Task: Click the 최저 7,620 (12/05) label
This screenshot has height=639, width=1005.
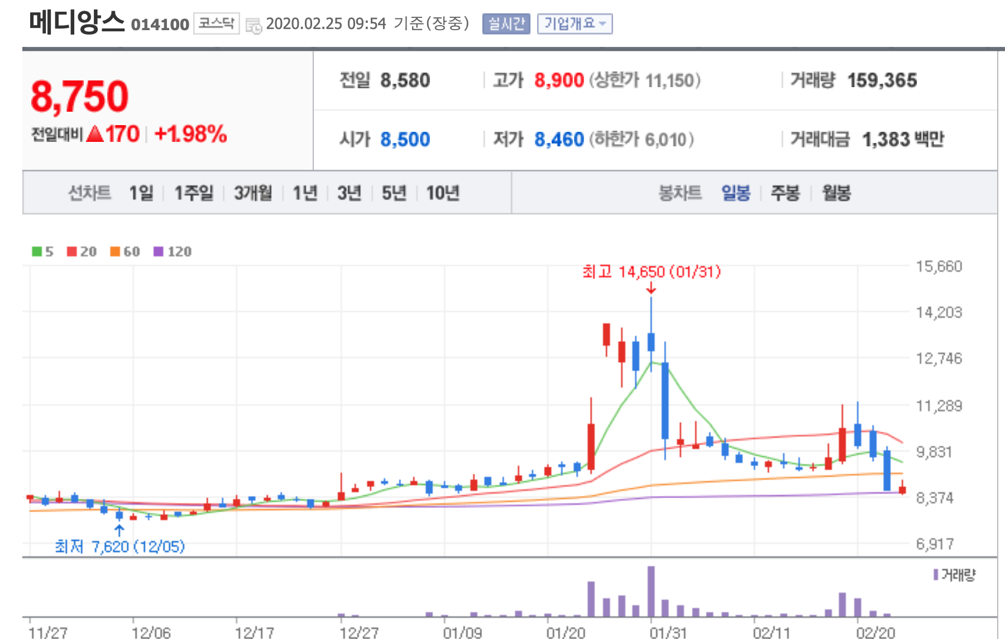Action: point(119,546)
